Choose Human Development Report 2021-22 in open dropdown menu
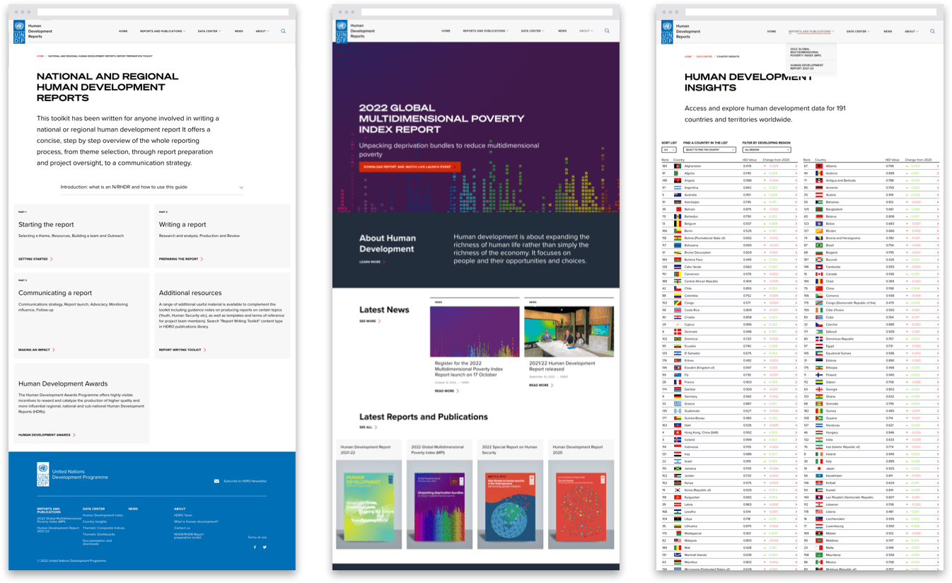Screen dimensions: 952x583 pos(806,67)
